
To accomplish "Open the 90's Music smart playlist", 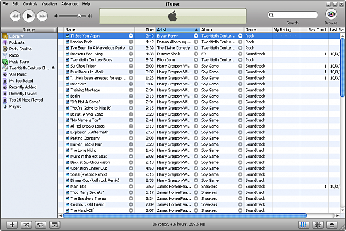I will pyautogui.click(x=29, y=74).
